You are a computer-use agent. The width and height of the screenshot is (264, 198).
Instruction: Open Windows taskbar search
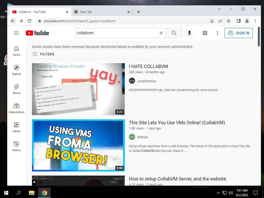point(19,193)
